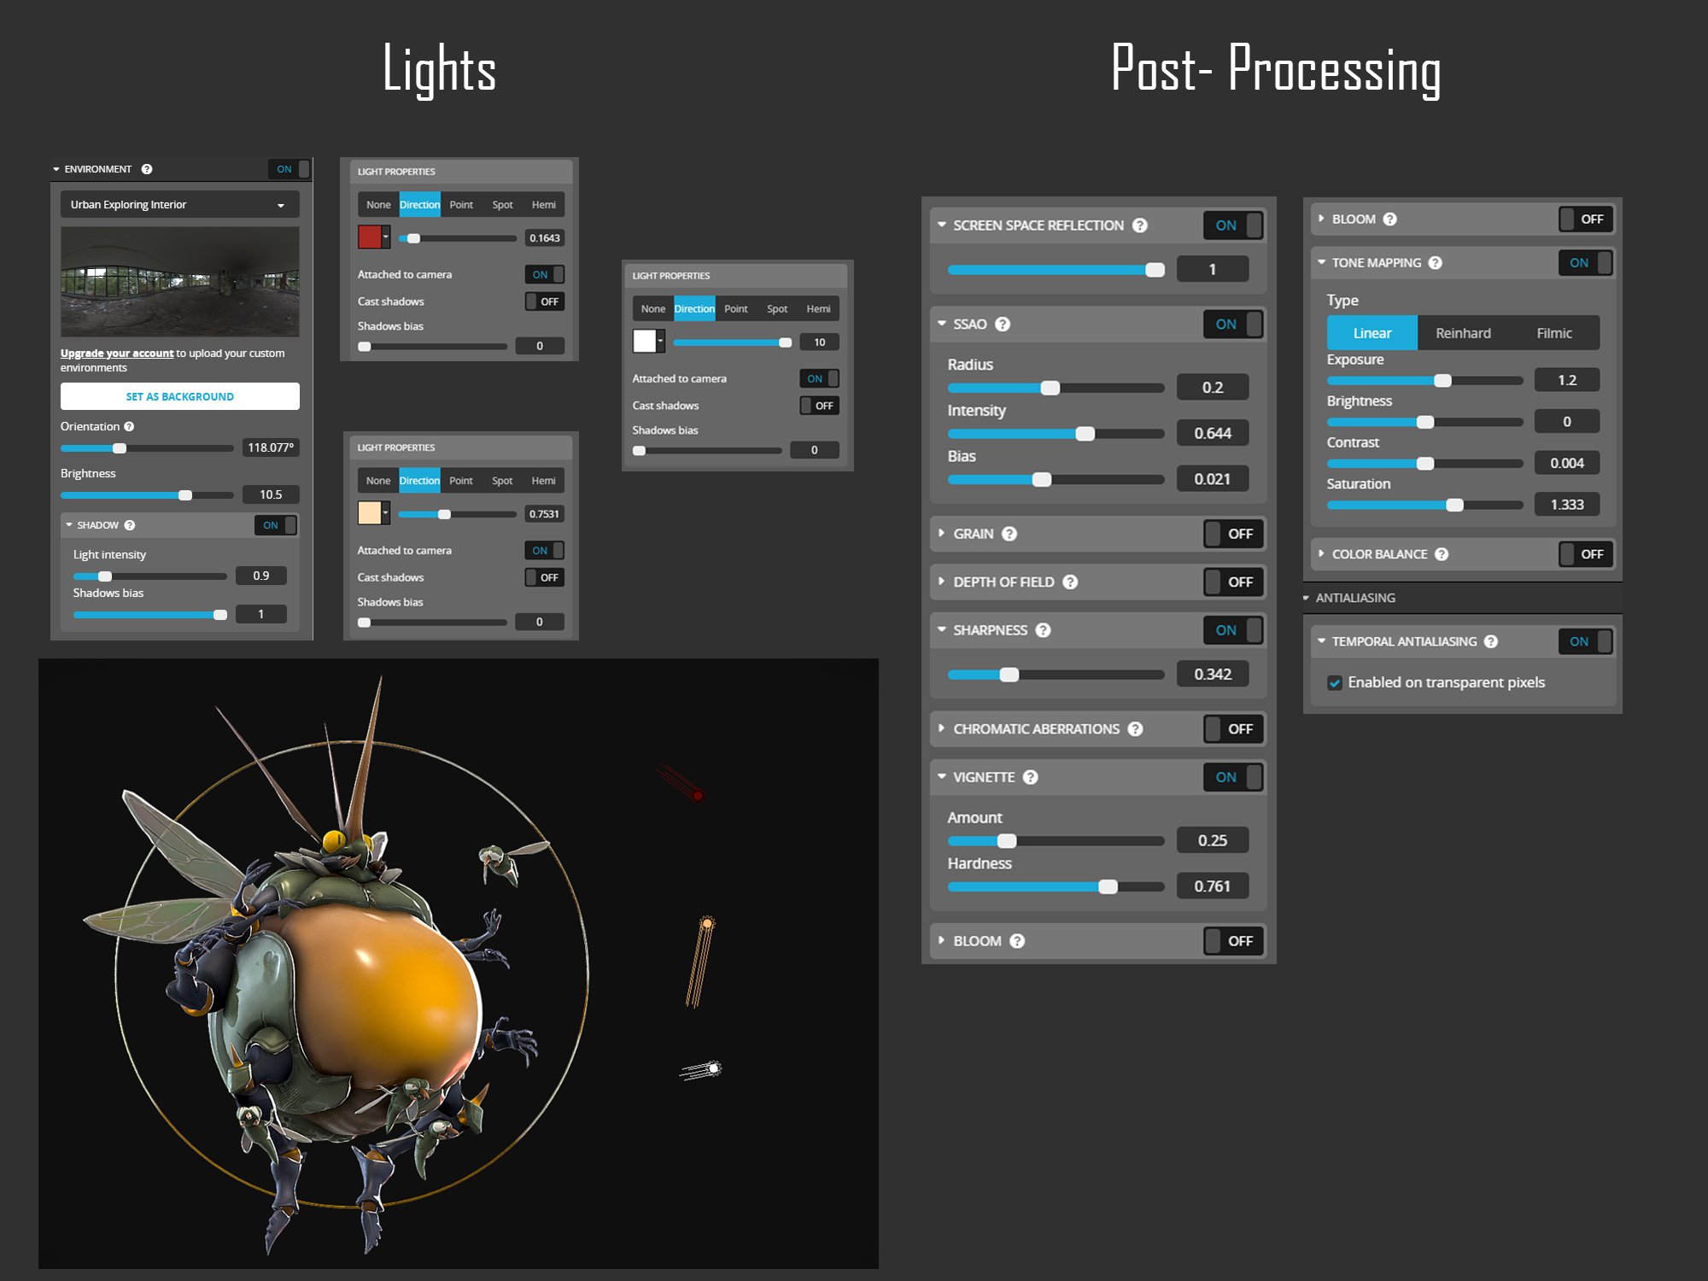Click the Chromatic Aberrations help icon

coord(1135,729)
